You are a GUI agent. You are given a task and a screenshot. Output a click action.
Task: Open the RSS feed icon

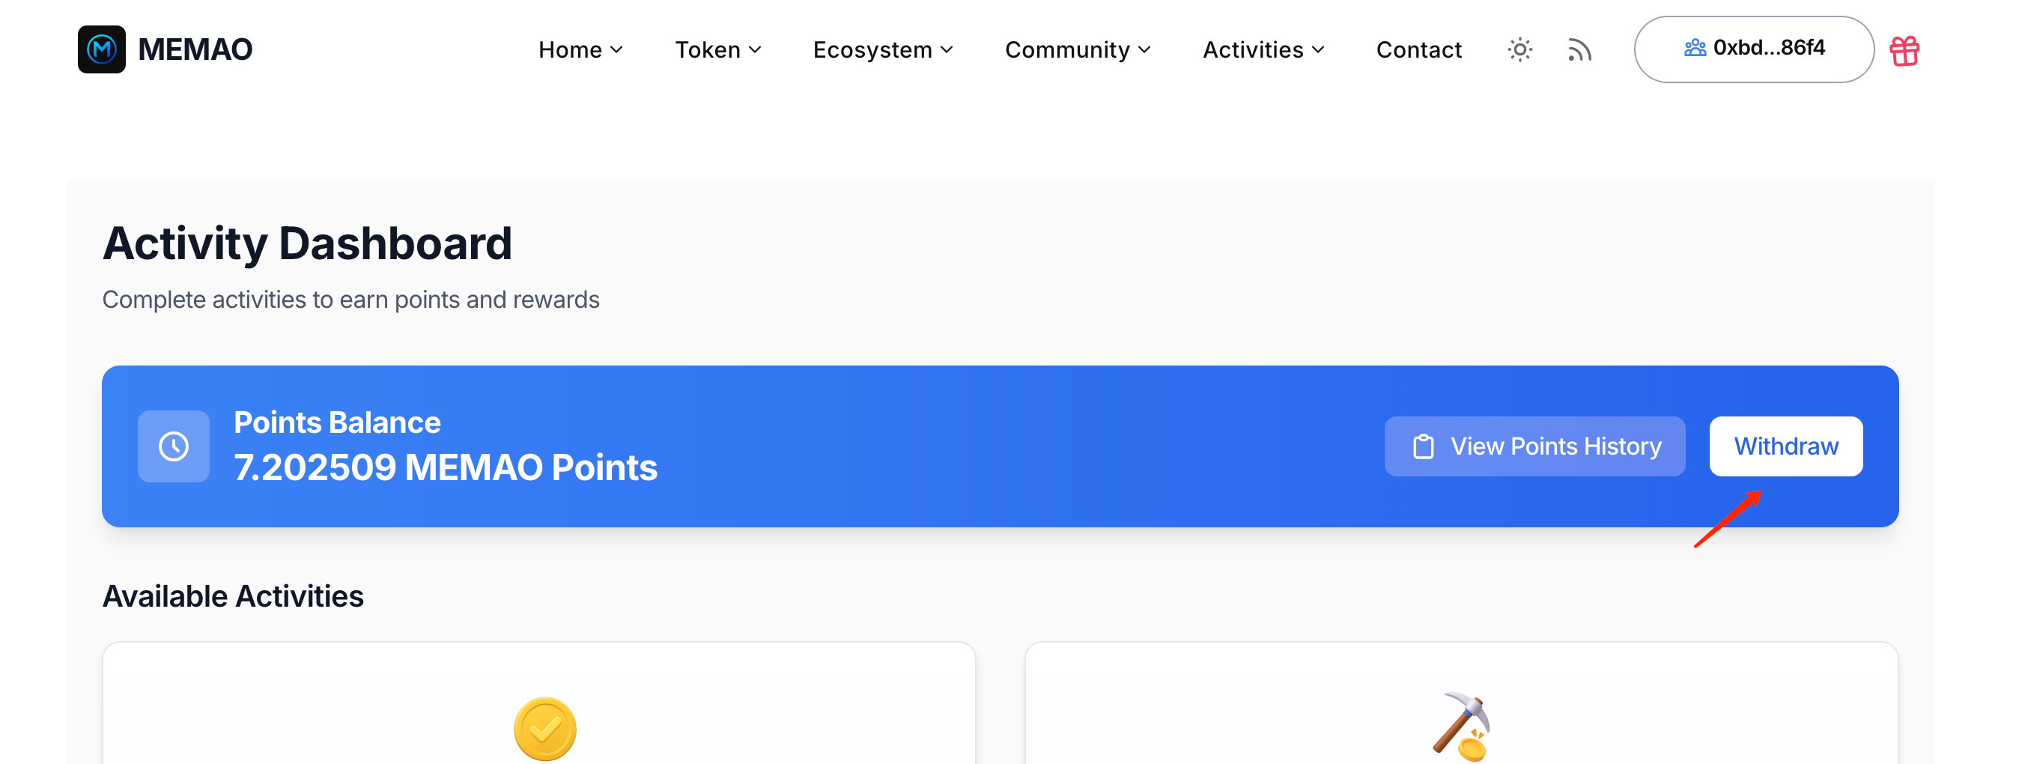point(1579,50)
